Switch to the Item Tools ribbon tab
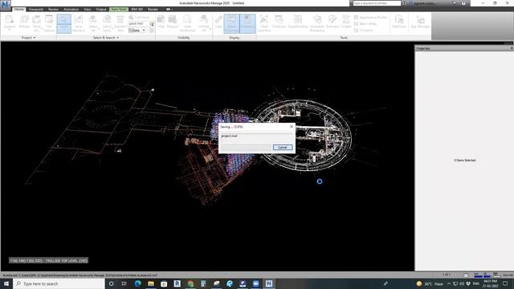Screen dimensions: 514x289 tap(119, 9)
